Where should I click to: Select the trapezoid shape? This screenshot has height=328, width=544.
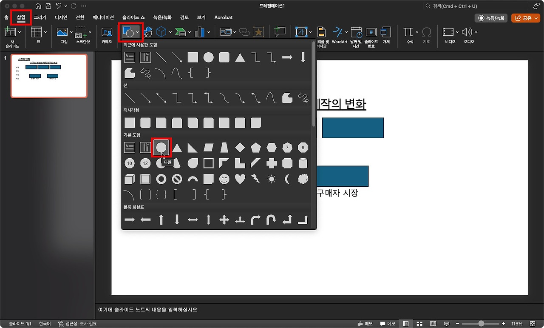tap(224, 148)
